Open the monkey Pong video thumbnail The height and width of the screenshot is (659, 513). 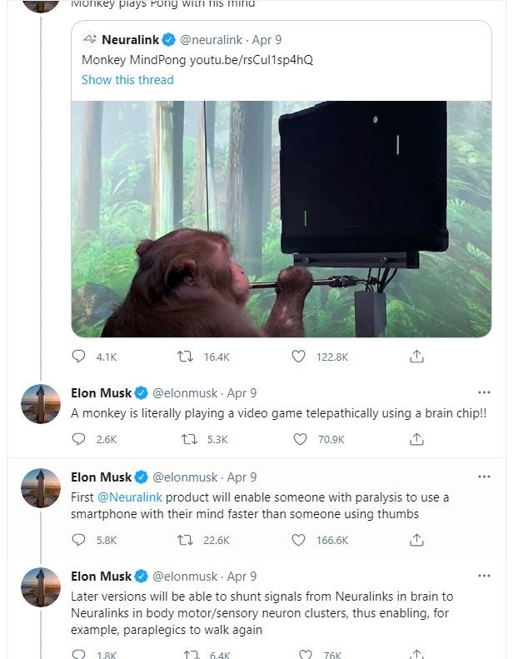point(281,218)
